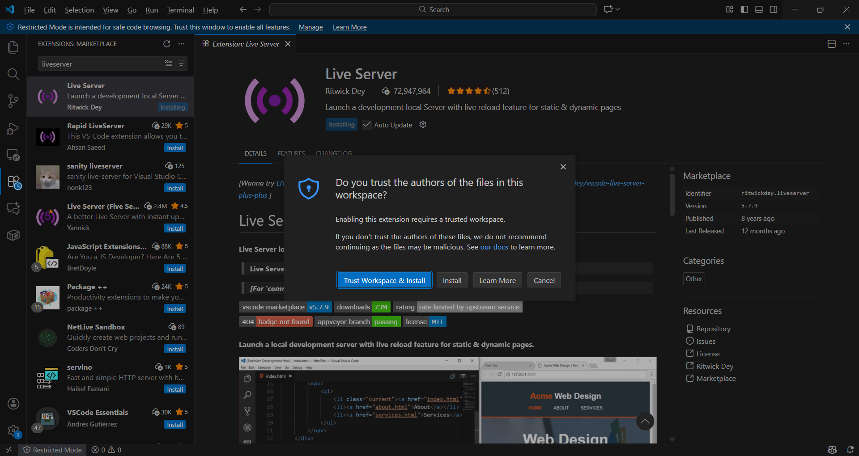The height and width of the screenshot is (456, 859).
Task: Open the extension filter options
Action: (x=181, y=63)
